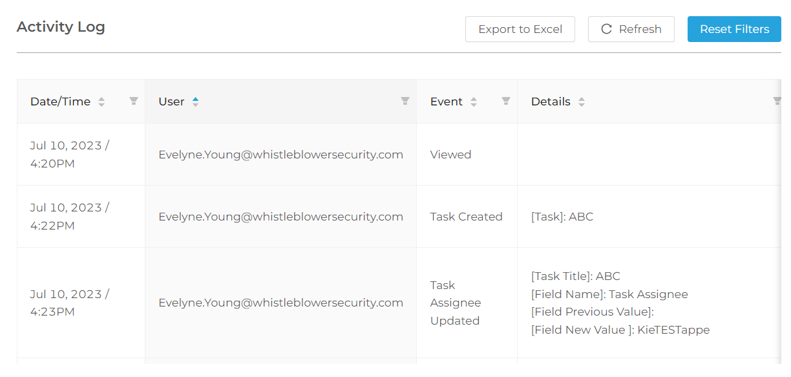
Task: Click the Refresh button
Action: click(631, 29)
